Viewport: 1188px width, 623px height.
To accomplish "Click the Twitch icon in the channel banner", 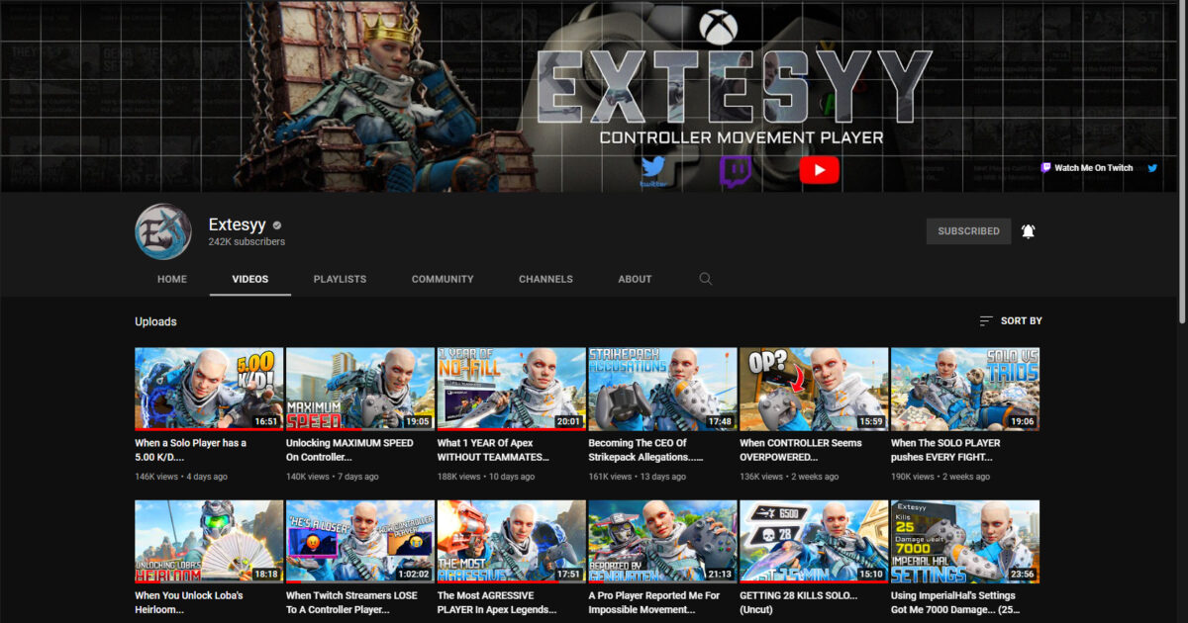I will click(737, 169).
